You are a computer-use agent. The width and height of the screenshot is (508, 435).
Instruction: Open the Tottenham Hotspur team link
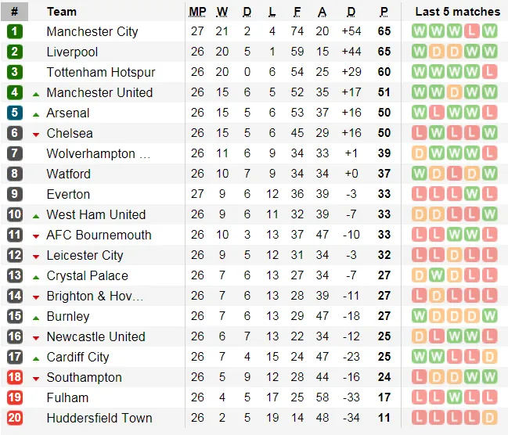[101, 72]
